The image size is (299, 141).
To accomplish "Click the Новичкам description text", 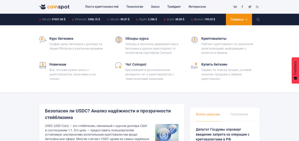I will click(72, 74).
